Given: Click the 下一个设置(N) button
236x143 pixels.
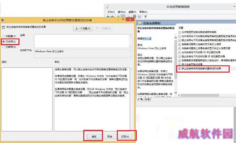Looking at the screenshot, I should (x=103, y=28).
